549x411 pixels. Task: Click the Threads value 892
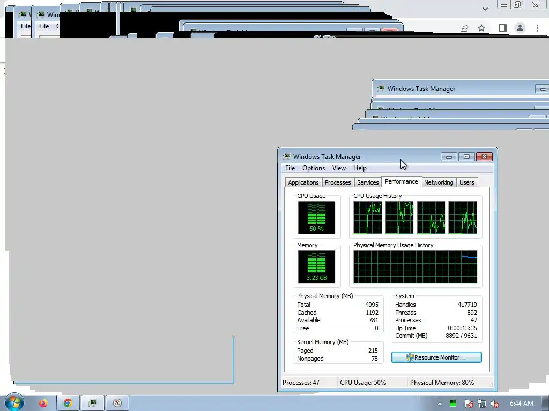pyautogui.click(x=472, y=313)
